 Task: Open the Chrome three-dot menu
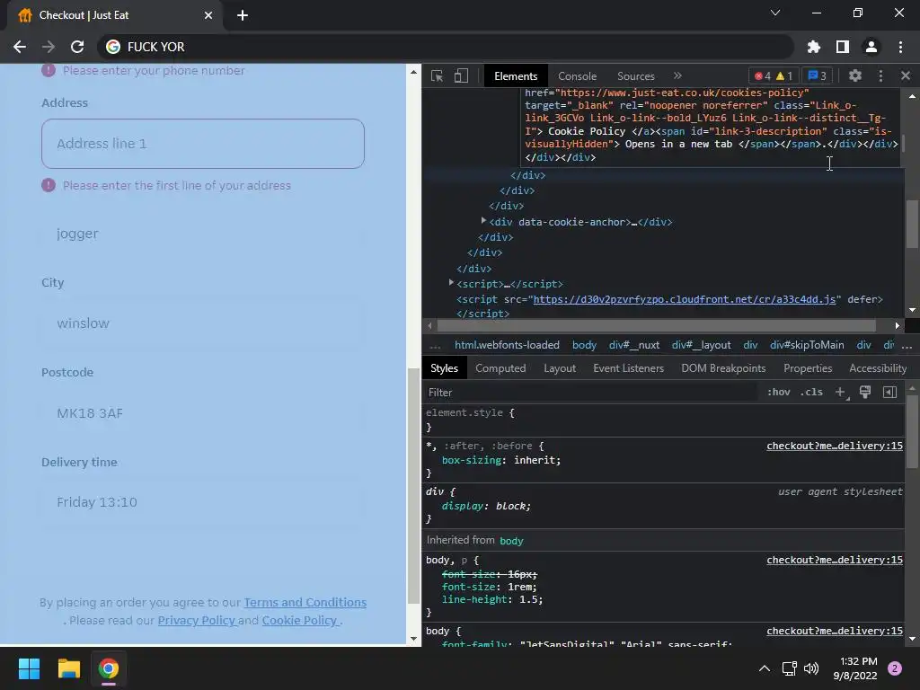(900, 47)
